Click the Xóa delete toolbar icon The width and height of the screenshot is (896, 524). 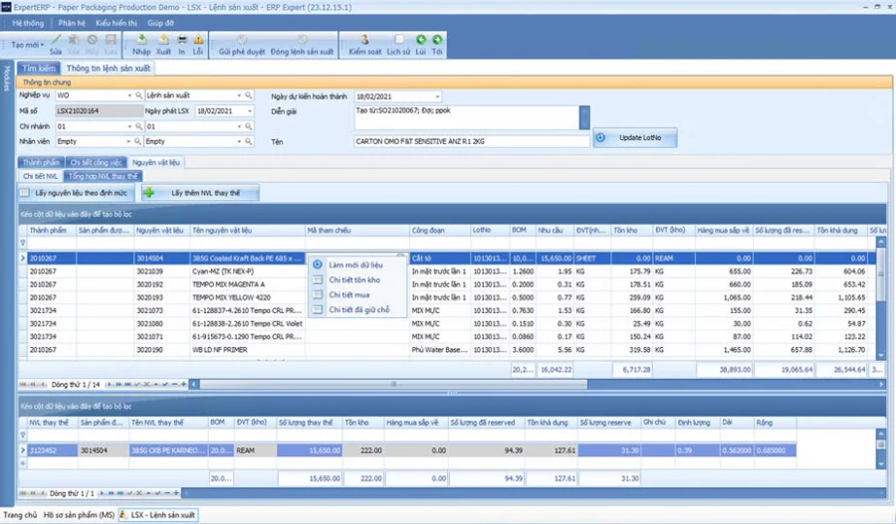74,40
